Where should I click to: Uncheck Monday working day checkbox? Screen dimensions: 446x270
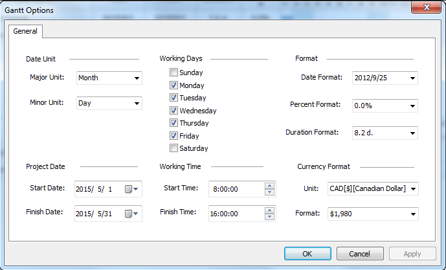[173, 85]
